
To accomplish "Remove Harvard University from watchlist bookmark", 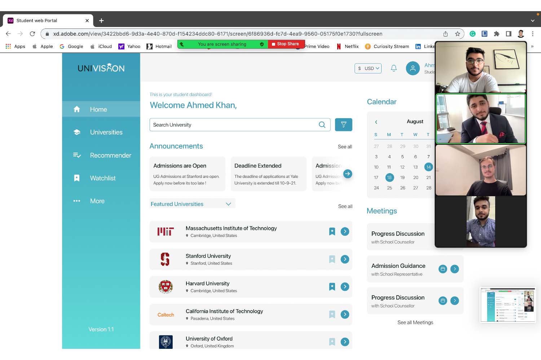I will 332,287.
